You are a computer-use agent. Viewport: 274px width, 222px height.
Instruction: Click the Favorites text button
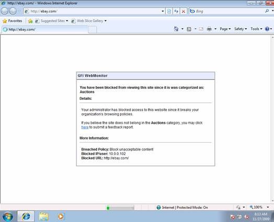[15, 21]
